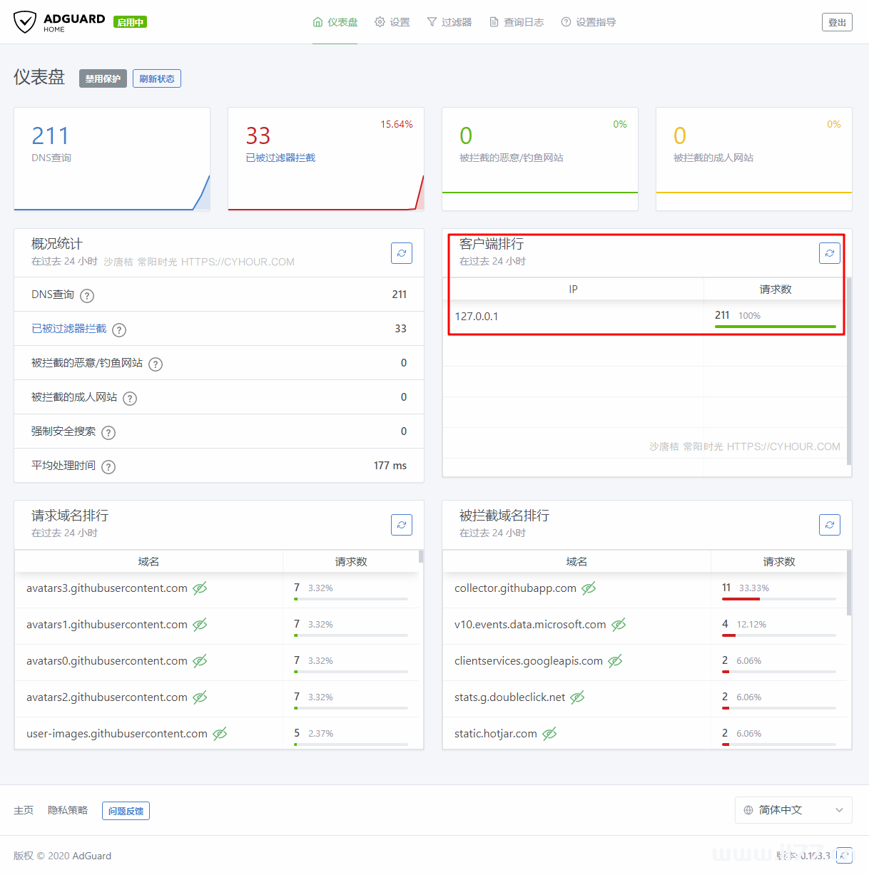869x875 pixels.
Task: Click refresh icon in 客户端排行 card
Action: [829, 253]
